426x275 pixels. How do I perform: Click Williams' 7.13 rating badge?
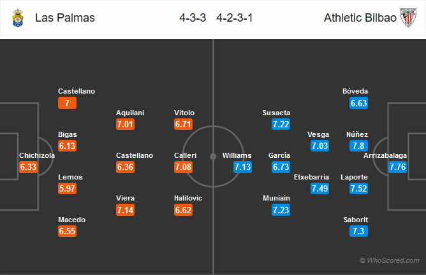242,167
